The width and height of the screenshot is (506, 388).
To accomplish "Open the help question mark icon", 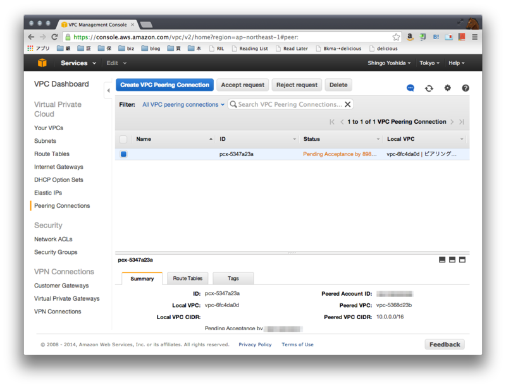I will point(466,88).
